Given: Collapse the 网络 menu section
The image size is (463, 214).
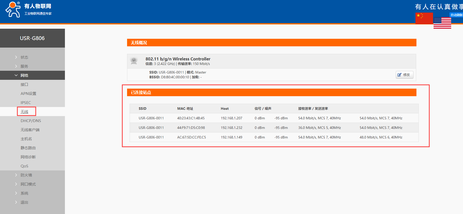Looking at the screenshot, I should pyautogui.click(x=24, y=75).
